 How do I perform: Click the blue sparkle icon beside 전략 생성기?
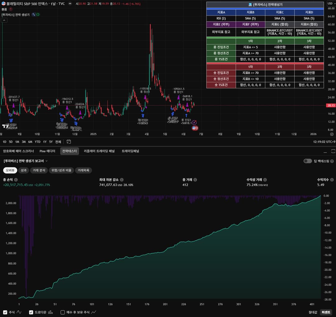point(34,15)
